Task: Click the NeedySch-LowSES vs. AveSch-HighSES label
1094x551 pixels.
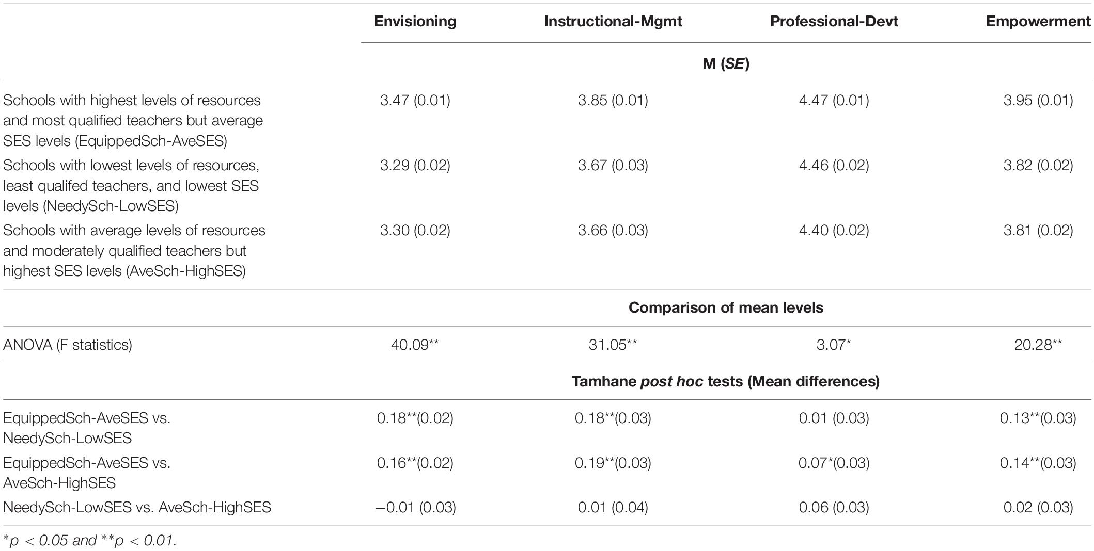Action: (x=137, y=507)
